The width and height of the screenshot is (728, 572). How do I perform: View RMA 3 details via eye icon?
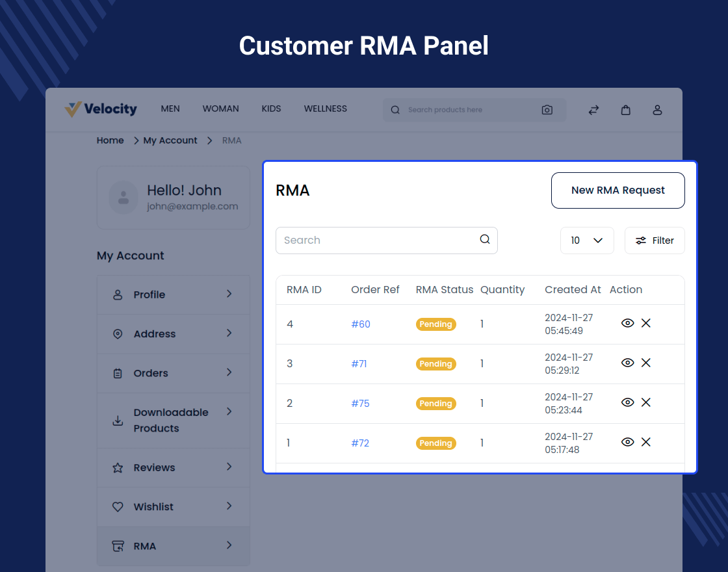click(627, 363)
